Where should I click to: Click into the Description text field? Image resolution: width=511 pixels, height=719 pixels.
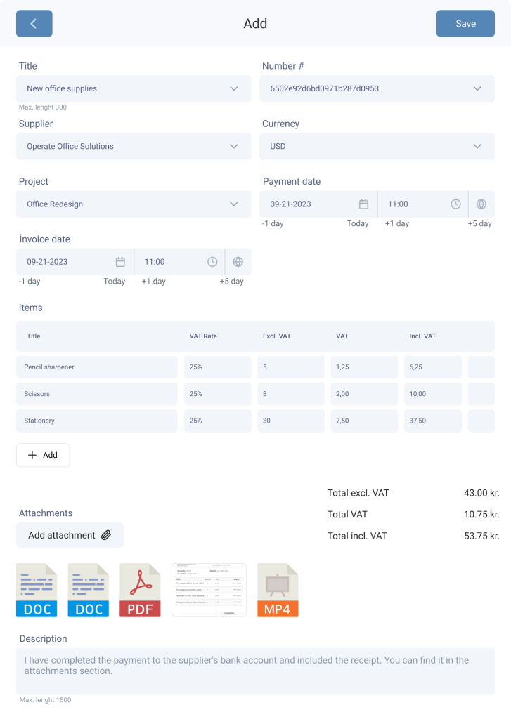(x=255, y=671)
